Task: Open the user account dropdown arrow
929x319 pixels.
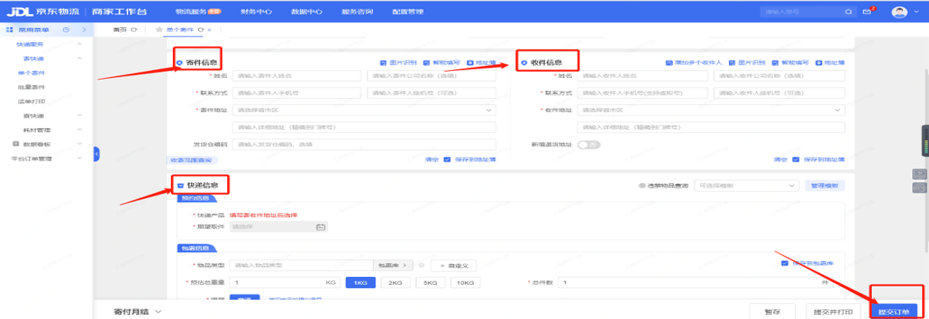Action: coord(916,12)
